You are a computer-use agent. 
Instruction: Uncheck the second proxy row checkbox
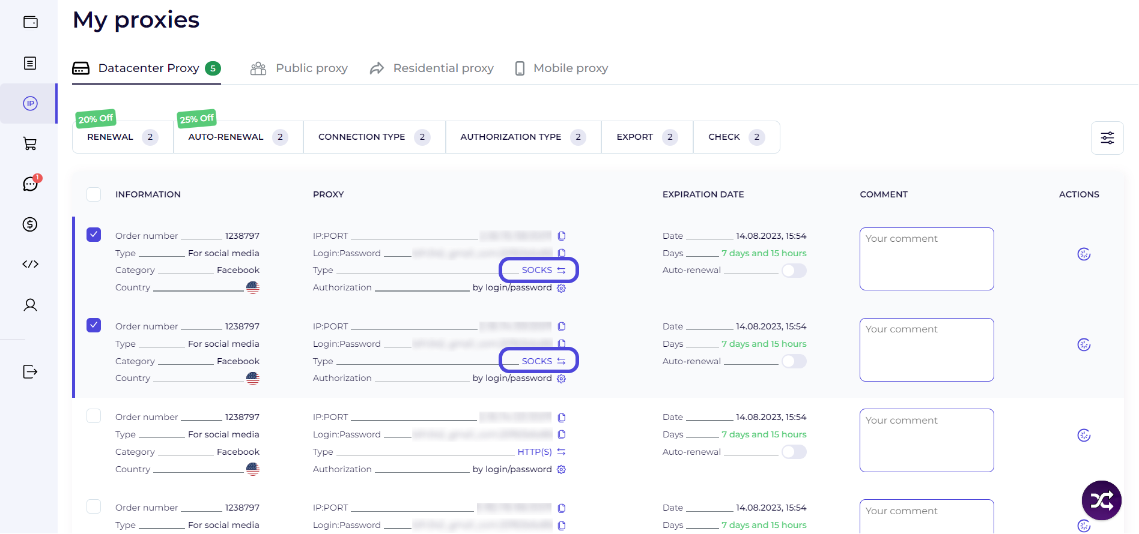click(x=94, y=325)
